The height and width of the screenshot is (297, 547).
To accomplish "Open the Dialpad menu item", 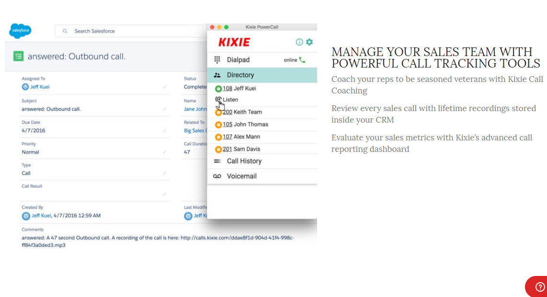I will click(262, 60).
